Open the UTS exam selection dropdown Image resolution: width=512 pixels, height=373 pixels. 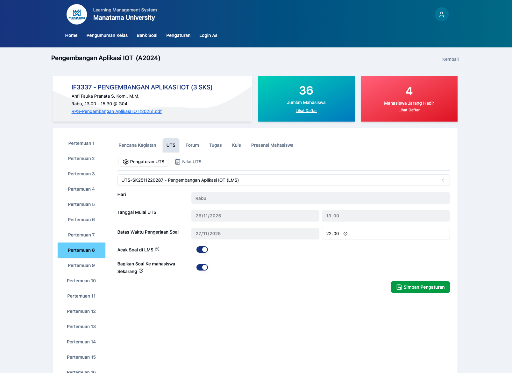coord(283,180)
